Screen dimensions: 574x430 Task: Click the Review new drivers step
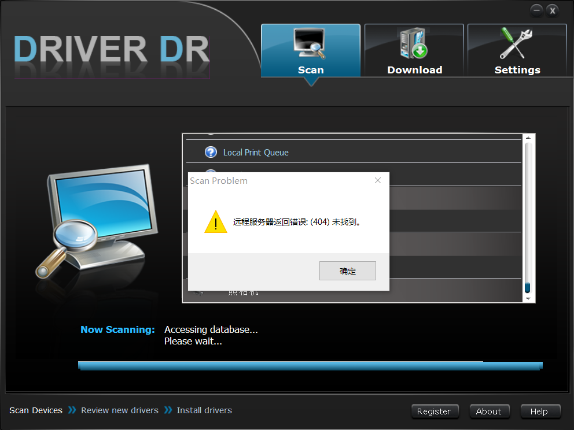coord(120,410)
